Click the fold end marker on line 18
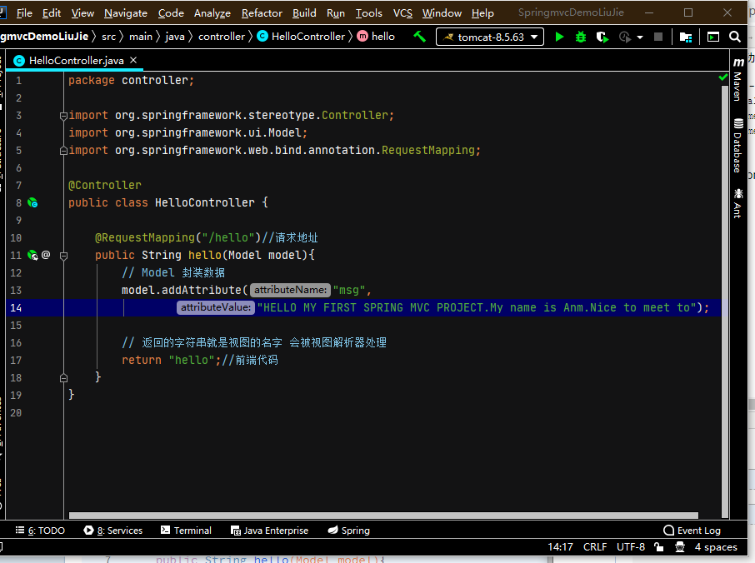 coord(63,378)
